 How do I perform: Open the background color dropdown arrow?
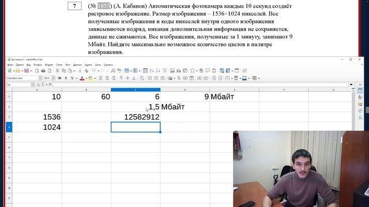[95, 78]
